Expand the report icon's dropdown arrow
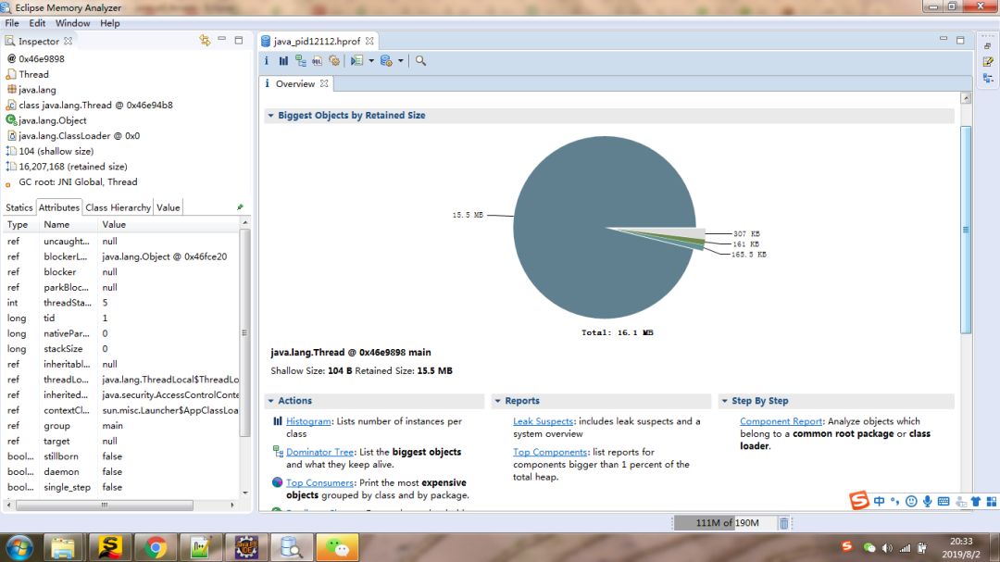This screenshot has height=562, width=1000. tap(371, 60)
